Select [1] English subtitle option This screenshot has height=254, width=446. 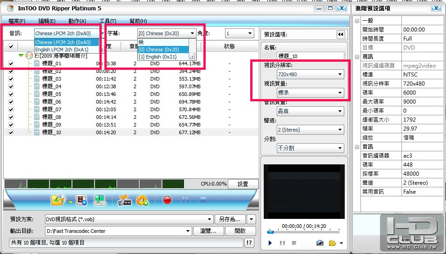click(163, 57)
